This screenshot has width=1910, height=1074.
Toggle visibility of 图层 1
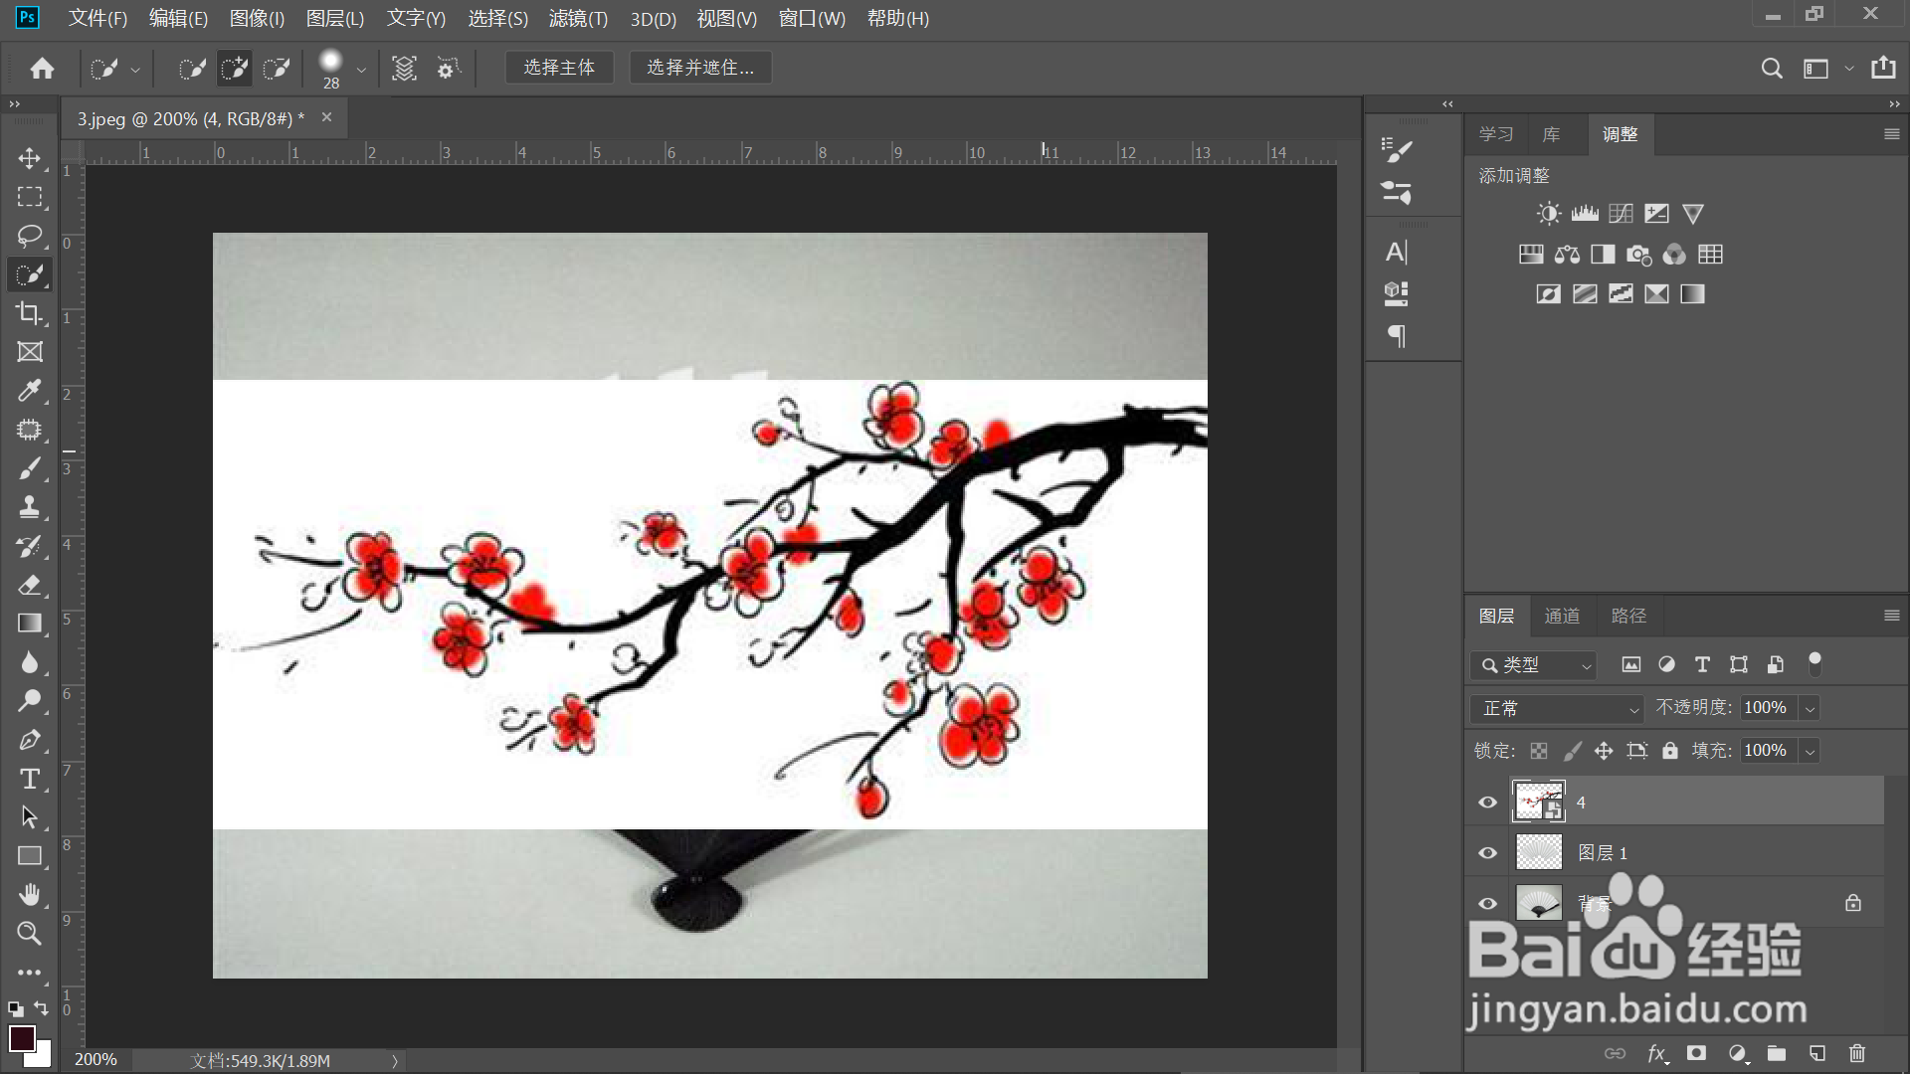pyautogui.click(x=1488, y=853)
